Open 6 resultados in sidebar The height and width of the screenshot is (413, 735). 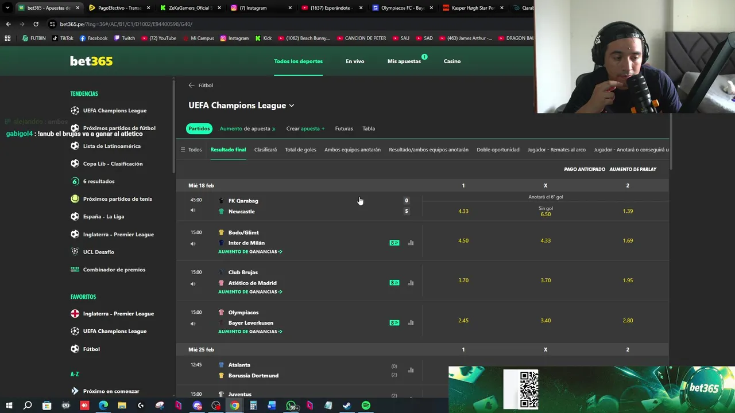point(98,181)
